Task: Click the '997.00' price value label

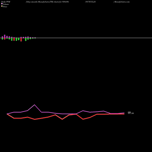Action: click(x=131, y=113)
